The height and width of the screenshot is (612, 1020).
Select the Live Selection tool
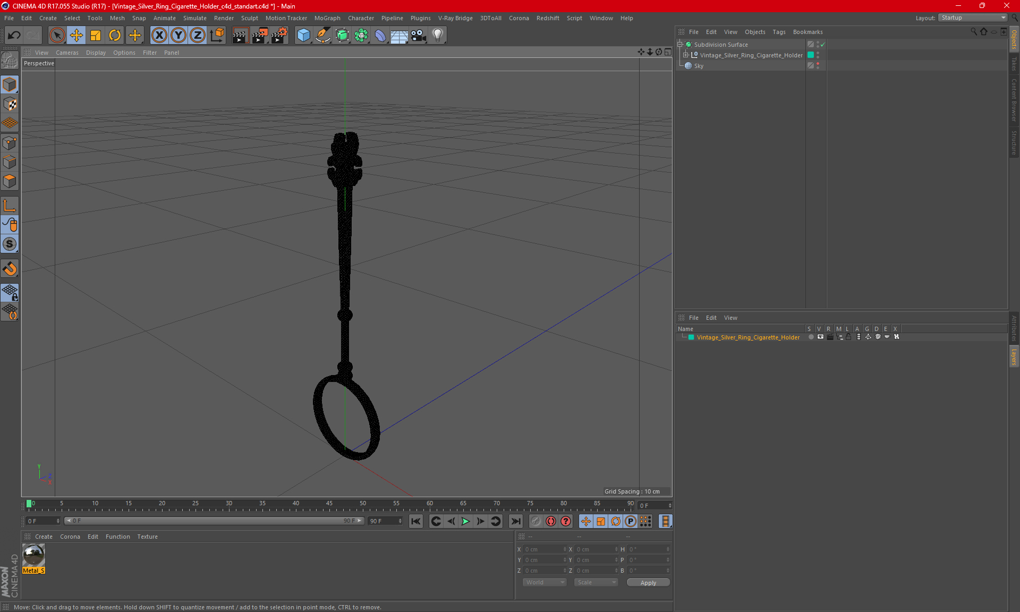tap(57, 35)
